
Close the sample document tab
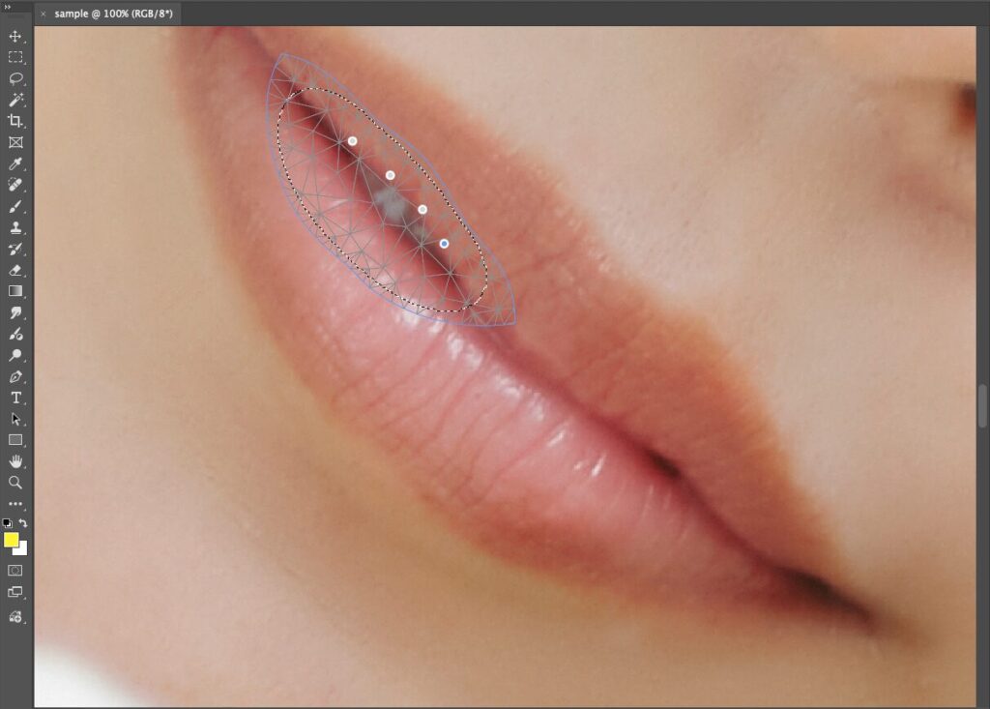[44, 15]
